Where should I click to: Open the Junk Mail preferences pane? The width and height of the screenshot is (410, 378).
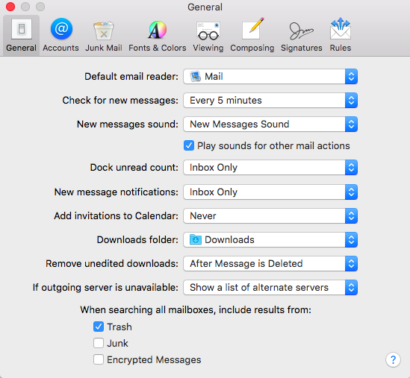[x=104, y=35]
